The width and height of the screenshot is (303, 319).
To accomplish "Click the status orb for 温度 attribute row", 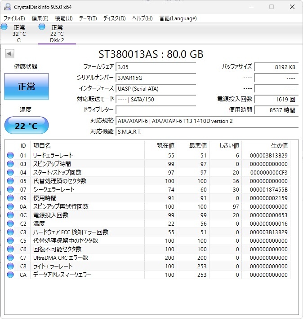I will [10, 224].
